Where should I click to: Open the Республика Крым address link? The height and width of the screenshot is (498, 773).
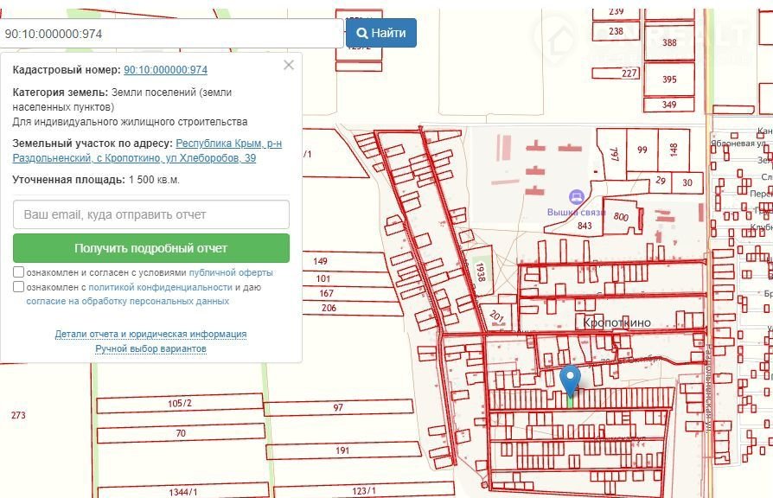tap(228, 144)
